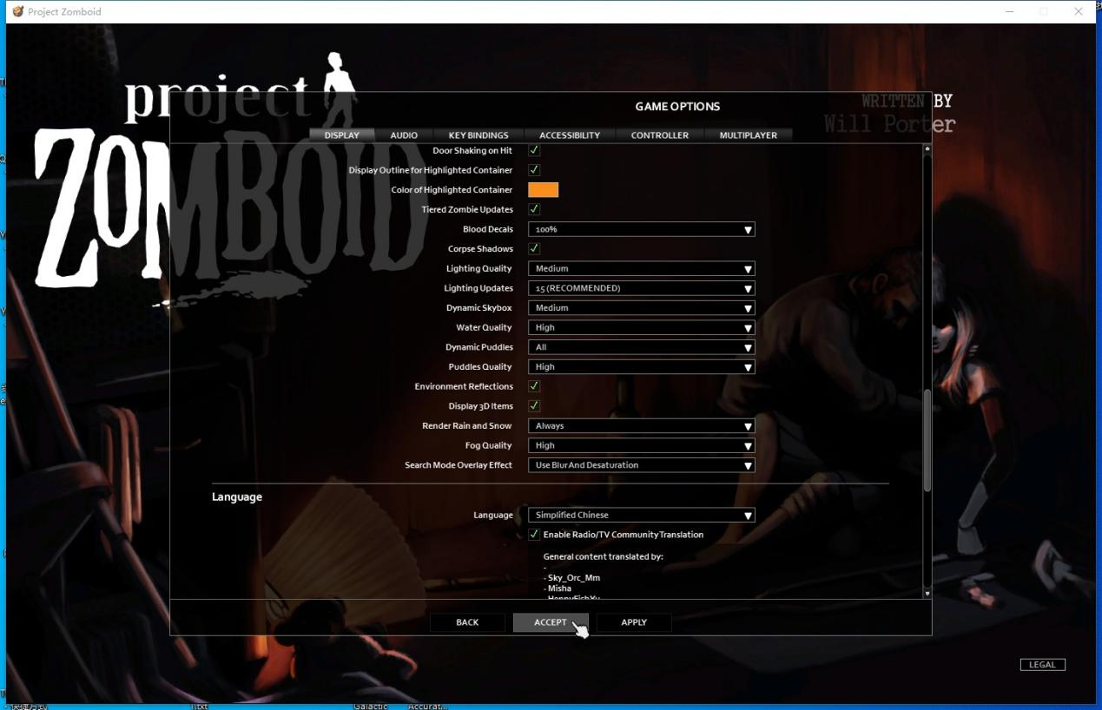
Task: Open the Accessibility tab
Action: [x=570, y=135]
